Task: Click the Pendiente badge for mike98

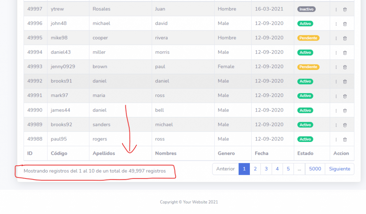Action: coord(308,37)
